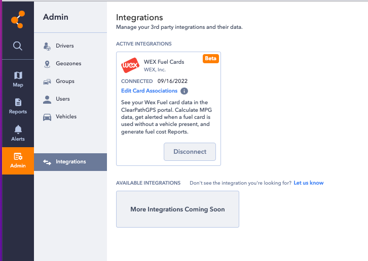Open the Alerts section
Viewport: 368px width, 261px height.
pyautogui.click(x=18, y=133)
